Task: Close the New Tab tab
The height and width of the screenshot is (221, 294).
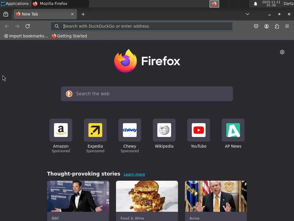Action: tap(72, 14)
